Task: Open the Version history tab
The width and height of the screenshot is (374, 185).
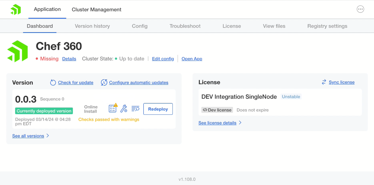Action: click(92, 26)
